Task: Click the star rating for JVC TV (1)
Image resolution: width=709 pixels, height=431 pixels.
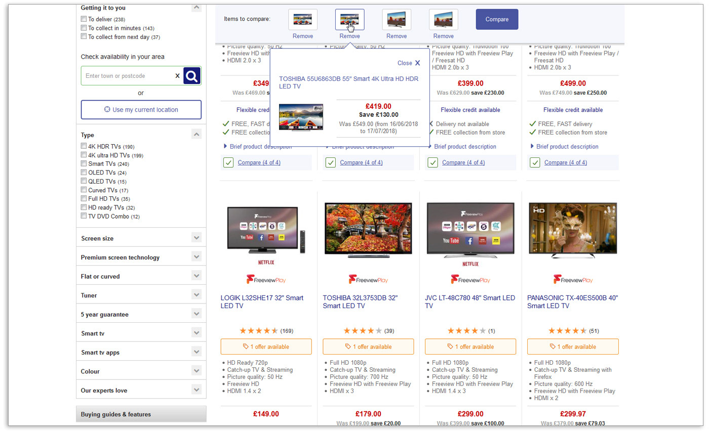Action: click(x=466, y=331)
